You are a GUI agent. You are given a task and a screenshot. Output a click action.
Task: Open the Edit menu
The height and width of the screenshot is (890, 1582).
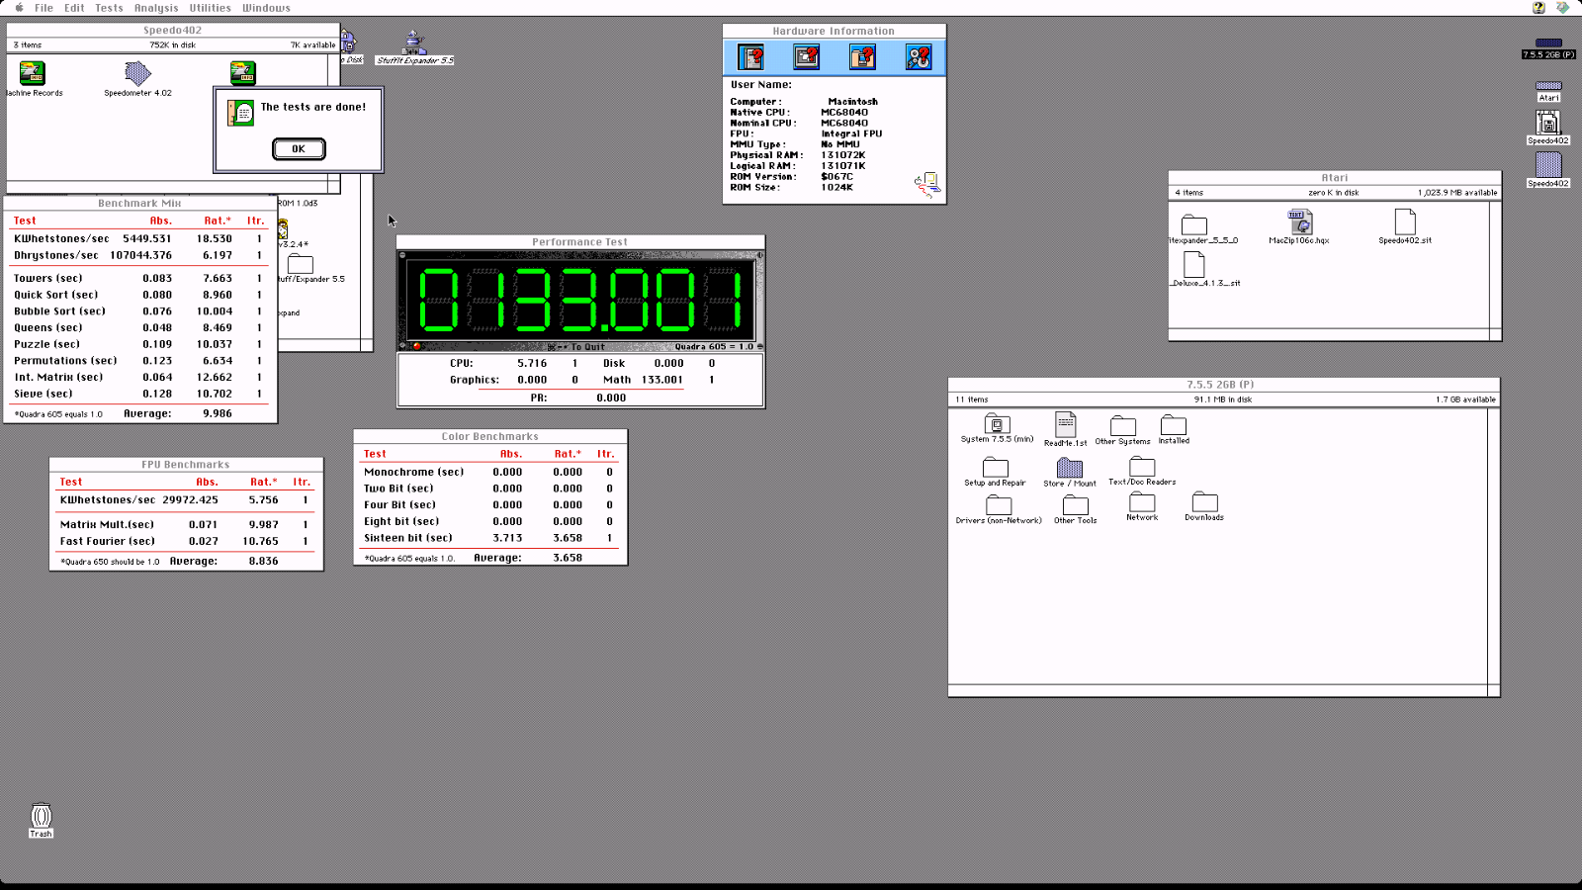pos(74,8)
